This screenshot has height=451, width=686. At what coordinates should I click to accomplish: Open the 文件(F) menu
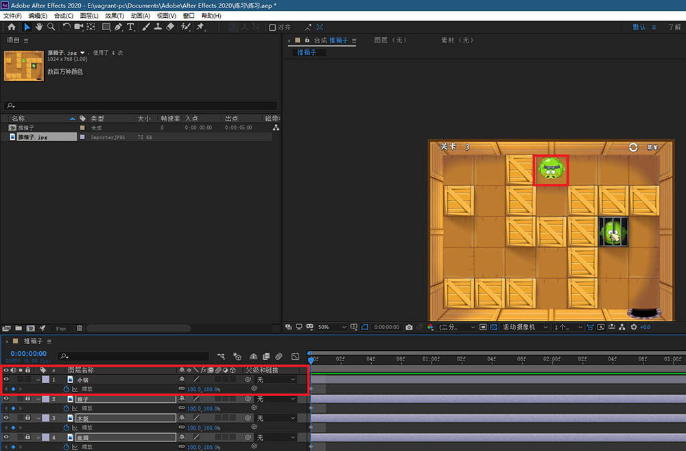12,16
